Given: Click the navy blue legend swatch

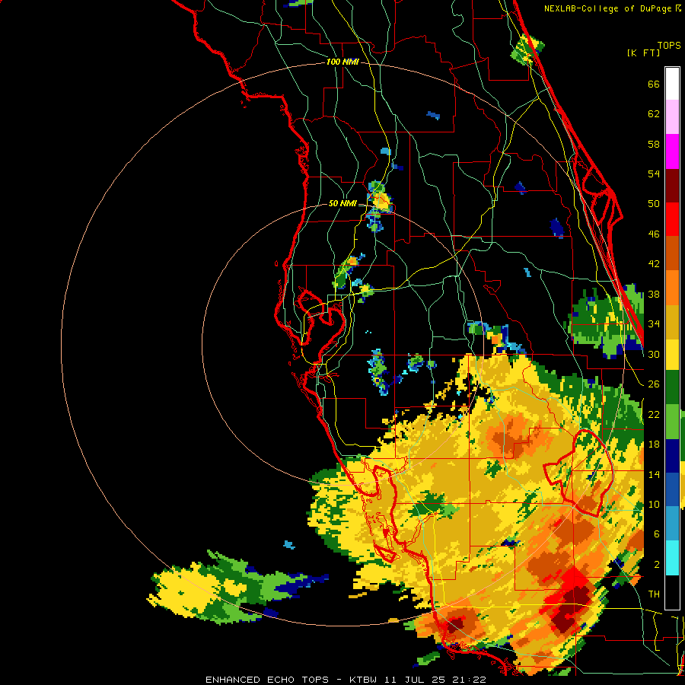Looking at the screenshot, I should tap(672, 456).
